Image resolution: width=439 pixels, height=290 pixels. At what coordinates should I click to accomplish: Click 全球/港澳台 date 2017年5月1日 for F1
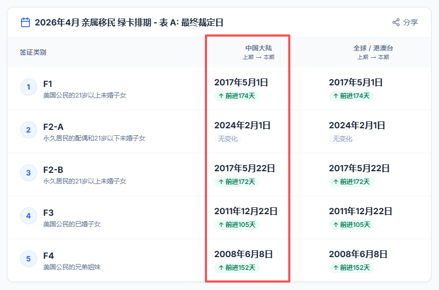356,83
